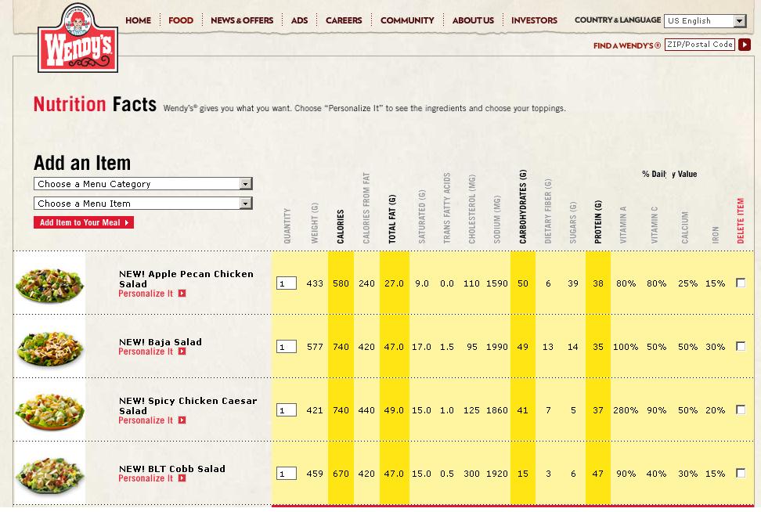
Task: Click the DELETE ITEM column header
Action: coord(741,220)
